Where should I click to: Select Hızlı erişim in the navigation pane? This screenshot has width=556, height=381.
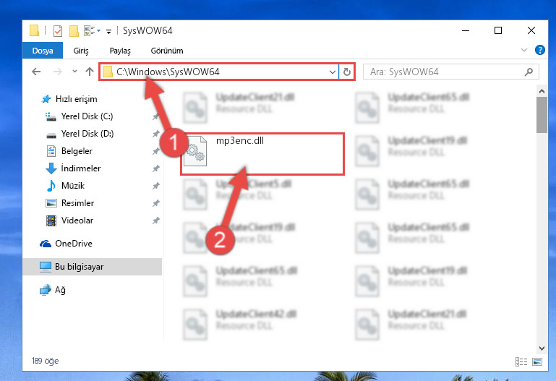[x=76, y=99]
